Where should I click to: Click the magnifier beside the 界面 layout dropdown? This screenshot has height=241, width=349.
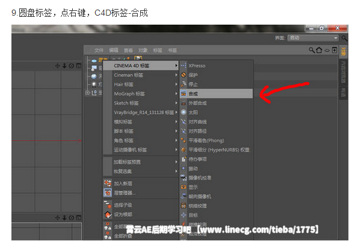344,38
